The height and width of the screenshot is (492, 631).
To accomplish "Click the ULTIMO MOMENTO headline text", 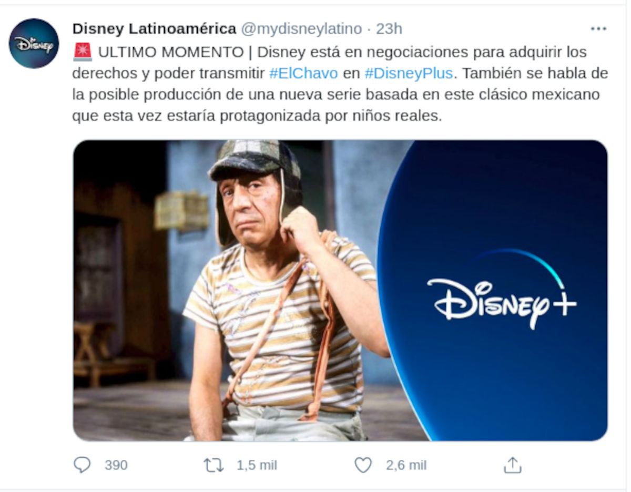I will coord(171,52).
